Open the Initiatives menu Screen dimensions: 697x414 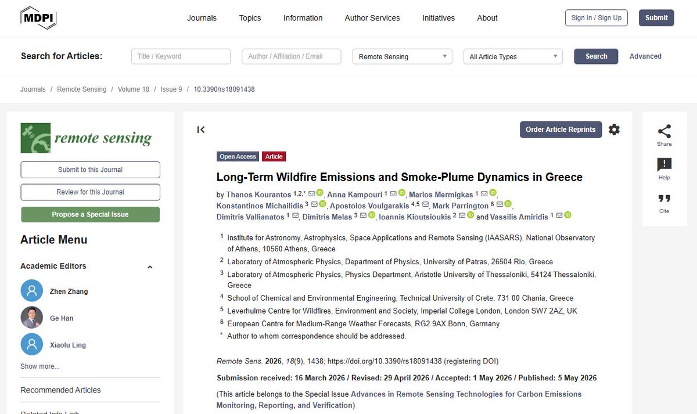[x=439, y=18]
